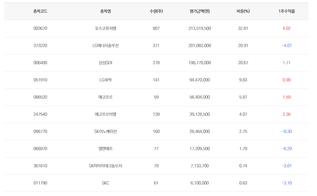The image size is (317, 196).
Task: Click the 비중(%) column header
Action: 243,11
